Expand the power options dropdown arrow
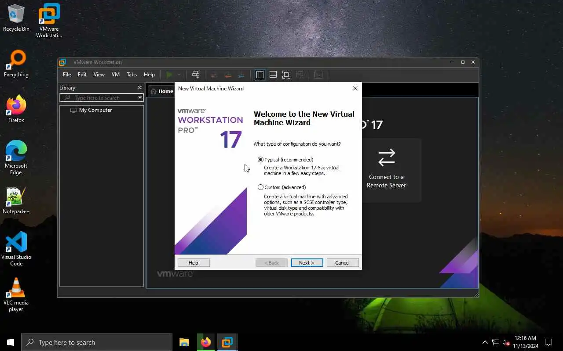This screenshot has height=351, width=563. click(x=179, y=75)
